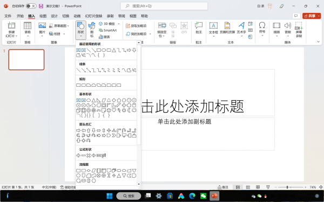The image size is (324, 202).
Task: Pick the sun shape in Basic Shapes
Action: (124, 110)
